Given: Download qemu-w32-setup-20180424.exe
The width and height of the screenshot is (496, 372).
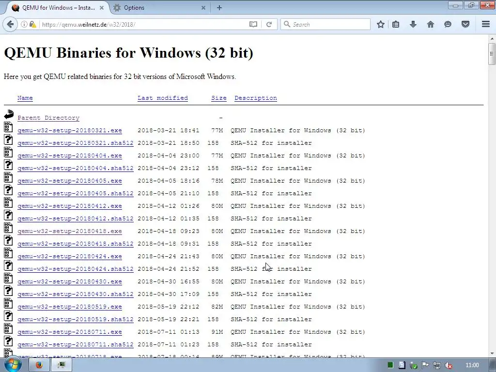Looking at the screenshot, I should [x=70, y=257].
